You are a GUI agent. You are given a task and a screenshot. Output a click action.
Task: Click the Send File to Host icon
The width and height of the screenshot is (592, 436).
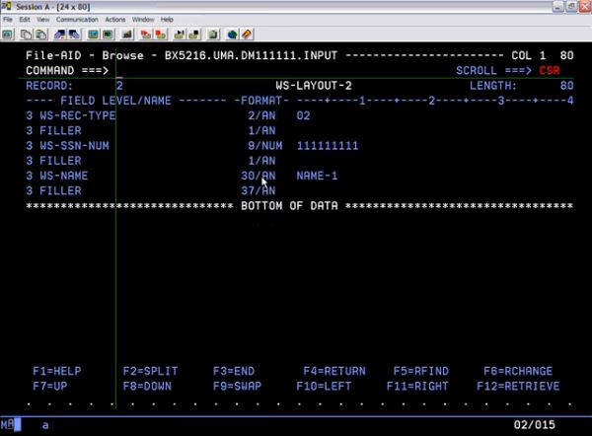click(59, 35)
